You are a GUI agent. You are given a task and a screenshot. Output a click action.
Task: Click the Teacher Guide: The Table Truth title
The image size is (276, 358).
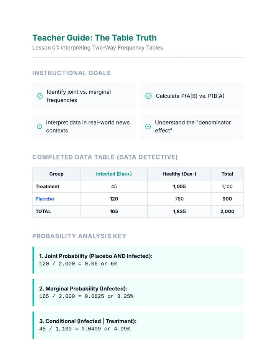95,38
